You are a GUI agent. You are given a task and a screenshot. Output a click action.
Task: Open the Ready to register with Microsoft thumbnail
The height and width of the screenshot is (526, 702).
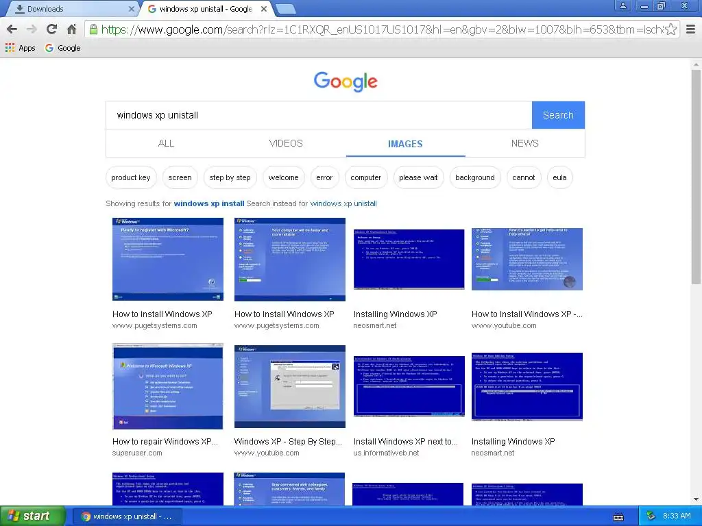click(x=168, y=259)
